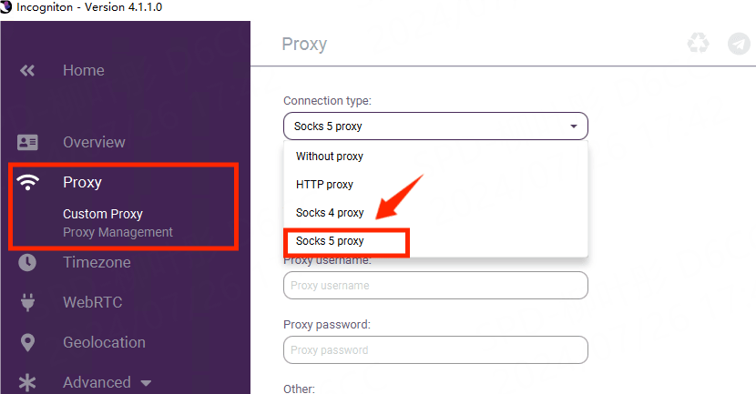The image size is (756, 394).
Task: Click the Advanced asterisk icon
Action: pyautogui.click(x=27, y=382)
